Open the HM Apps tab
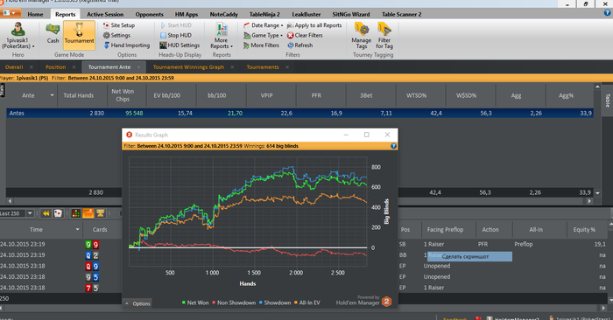 pyautogui.click(x=187, y=15)
